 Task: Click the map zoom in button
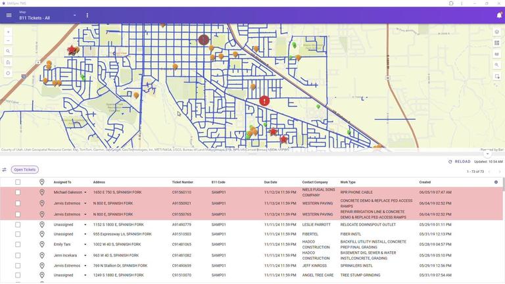click(8, 32)
